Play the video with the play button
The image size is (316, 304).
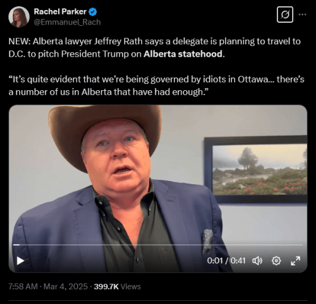coord(20,261)
